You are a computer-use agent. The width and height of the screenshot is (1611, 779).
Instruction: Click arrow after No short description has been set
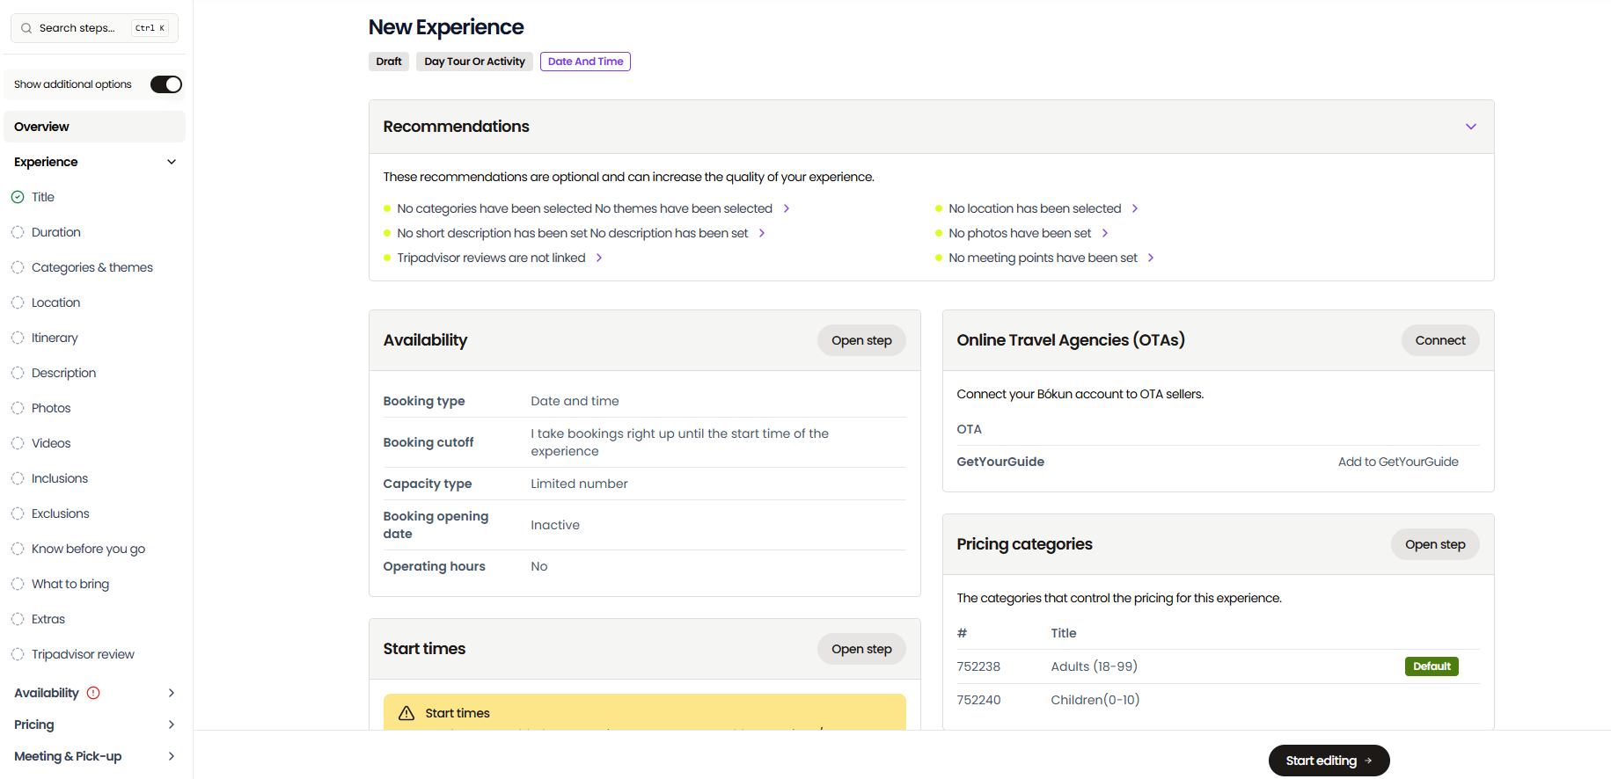(762, 233)
